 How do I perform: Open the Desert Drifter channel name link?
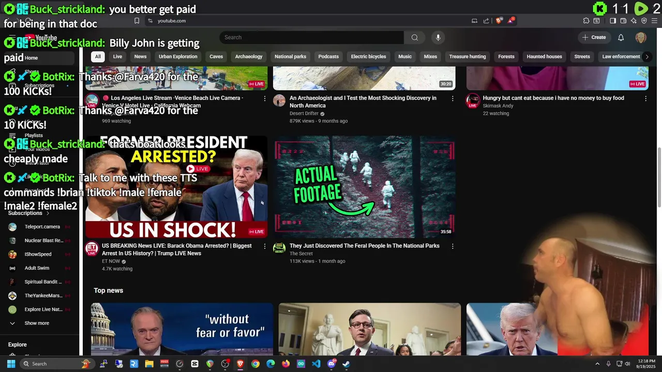(304, 114)
